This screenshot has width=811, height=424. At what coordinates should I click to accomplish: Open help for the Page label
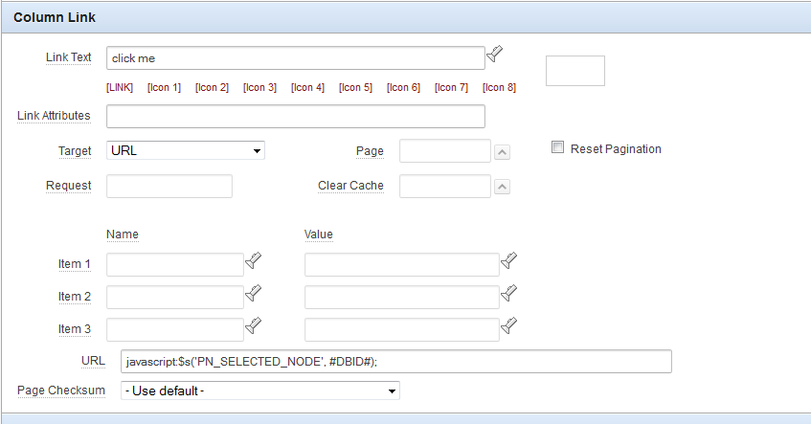370,151
